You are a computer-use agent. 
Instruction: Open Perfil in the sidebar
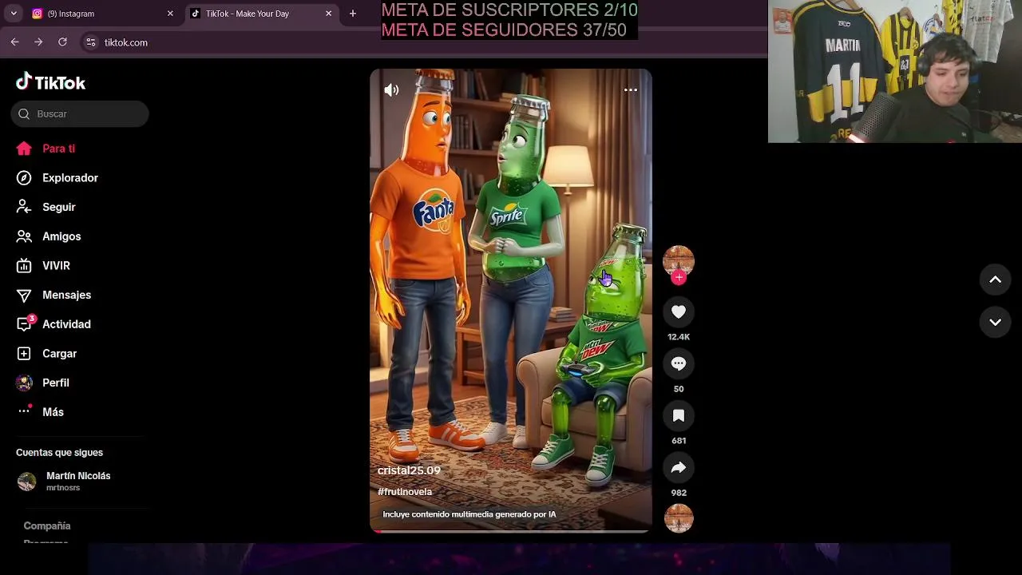pos(43,383)
